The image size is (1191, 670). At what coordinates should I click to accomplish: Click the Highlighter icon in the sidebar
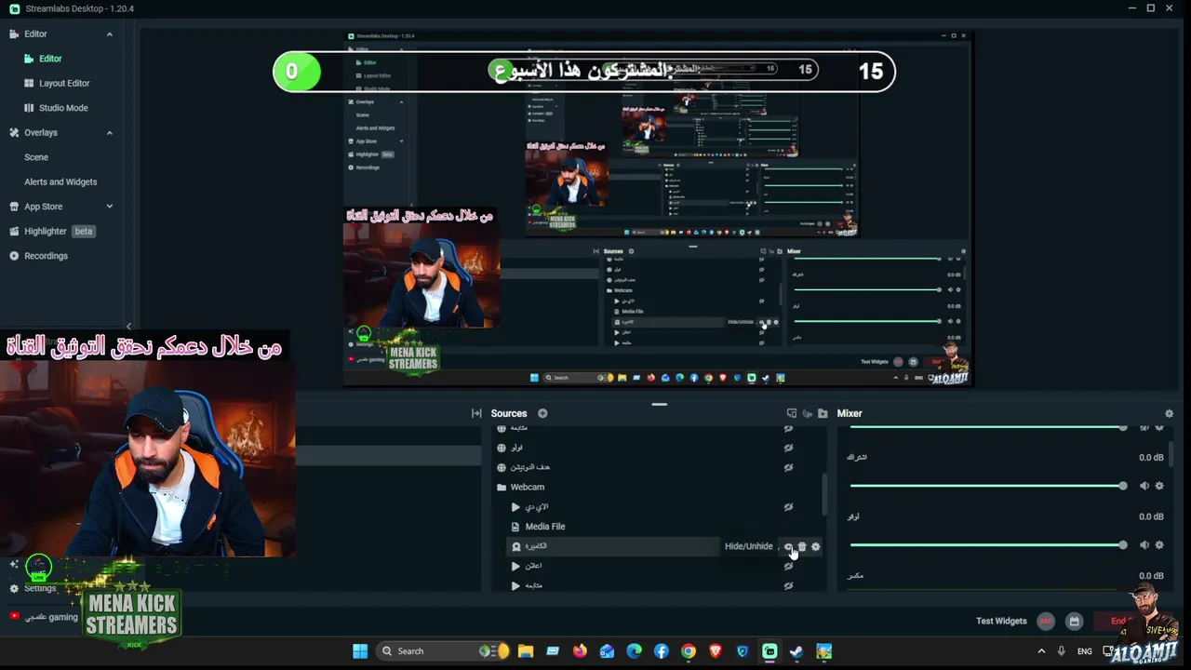click(x=14, y=231)
